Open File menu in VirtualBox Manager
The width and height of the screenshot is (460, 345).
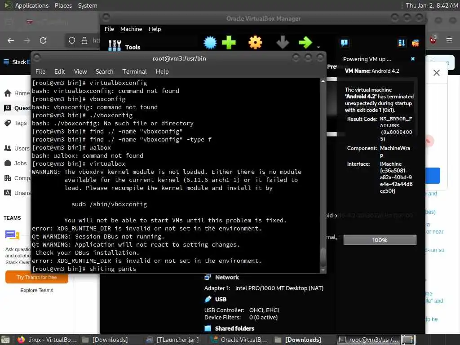click(x=109, y=29)
